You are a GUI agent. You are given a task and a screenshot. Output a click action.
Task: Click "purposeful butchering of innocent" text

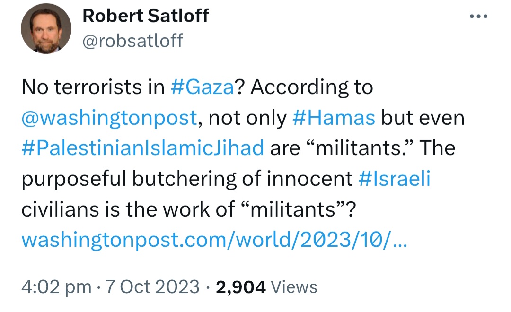[x=187, y=179]
